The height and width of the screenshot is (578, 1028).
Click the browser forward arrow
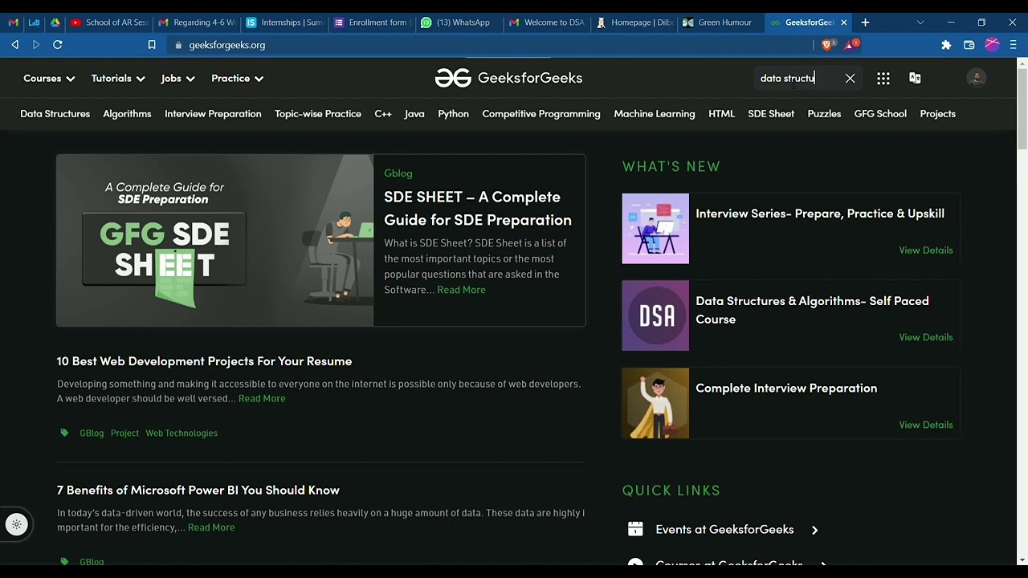coord(35,45)
